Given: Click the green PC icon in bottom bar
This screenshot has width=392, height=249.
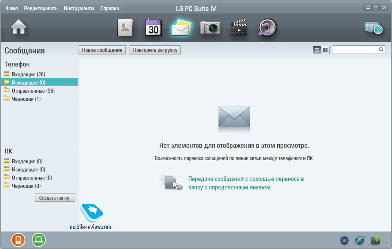Looking at the screenshot, I should pos(39,240).
